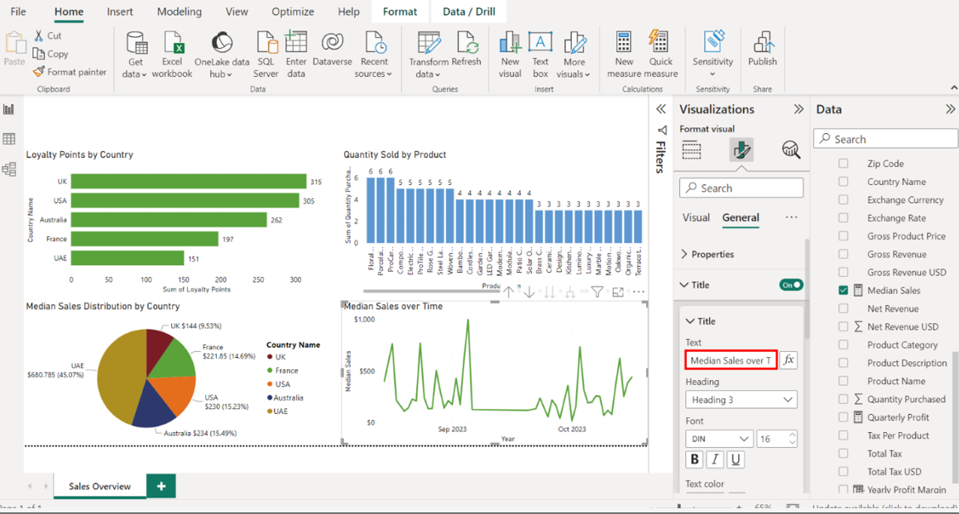Open the Modeling ribbon tab

coord(179,12)
